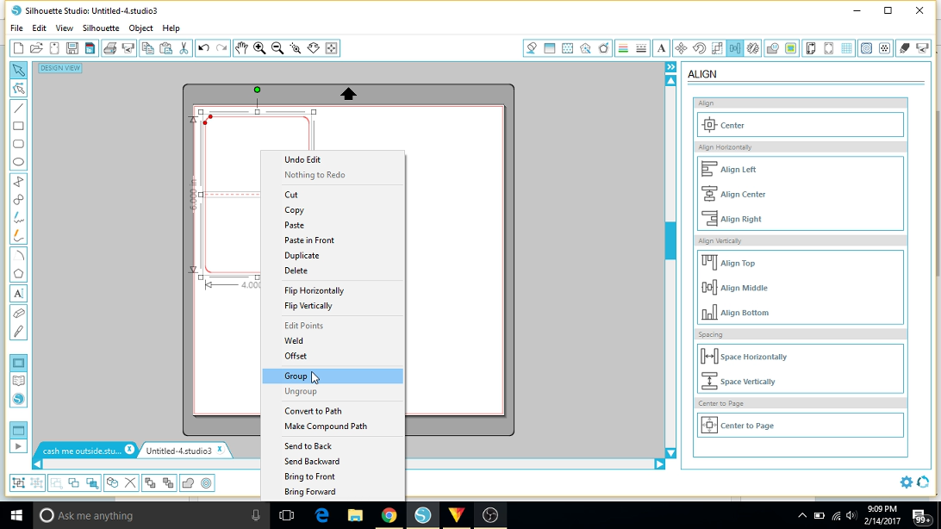Click the Zoom In magnifier icon
This screenshot has height=529, width=941.
[x=259, y=48]
